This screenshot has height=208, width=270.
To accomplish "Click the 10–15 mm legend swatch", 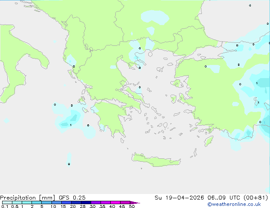I will pyautogui.click(x=56, y=202).
